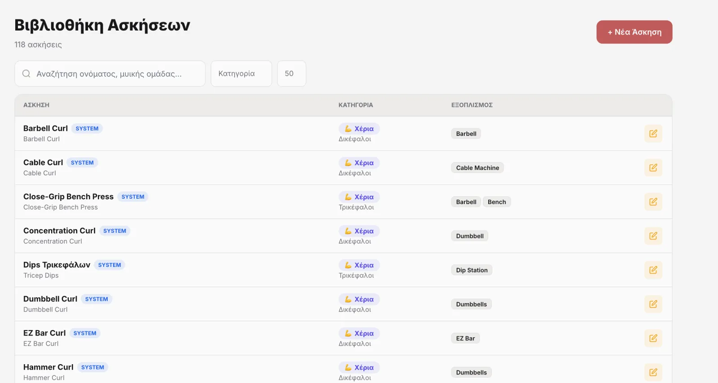Click SYSTEM badge next to EZ Bar Curl

(x=85, y=333)
